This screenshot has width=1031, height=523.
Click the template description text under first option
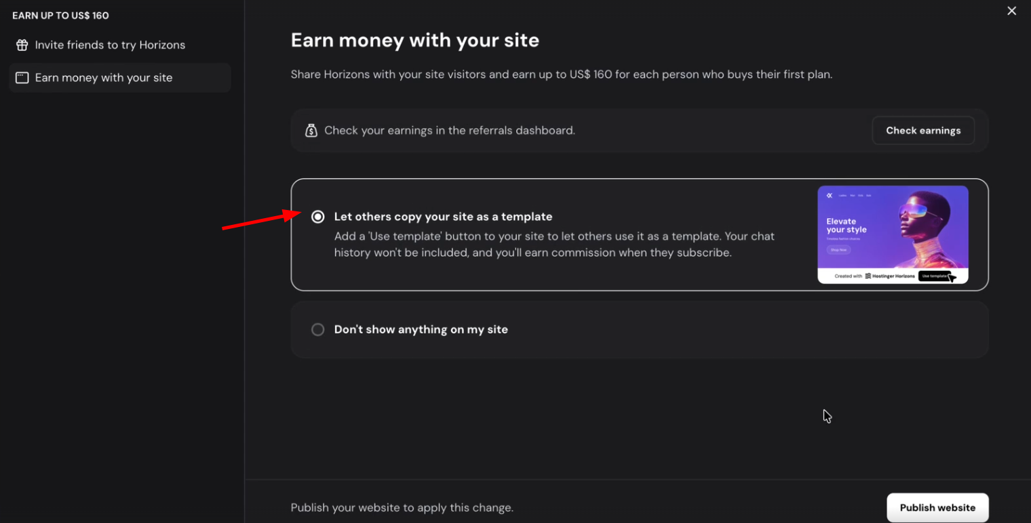[x=554, y=245]
